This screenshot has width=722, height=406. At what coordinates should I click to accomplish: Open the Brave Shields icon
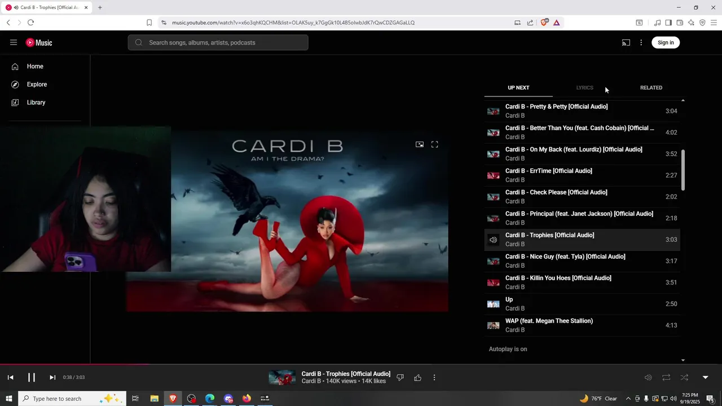[x=544, y=23]
